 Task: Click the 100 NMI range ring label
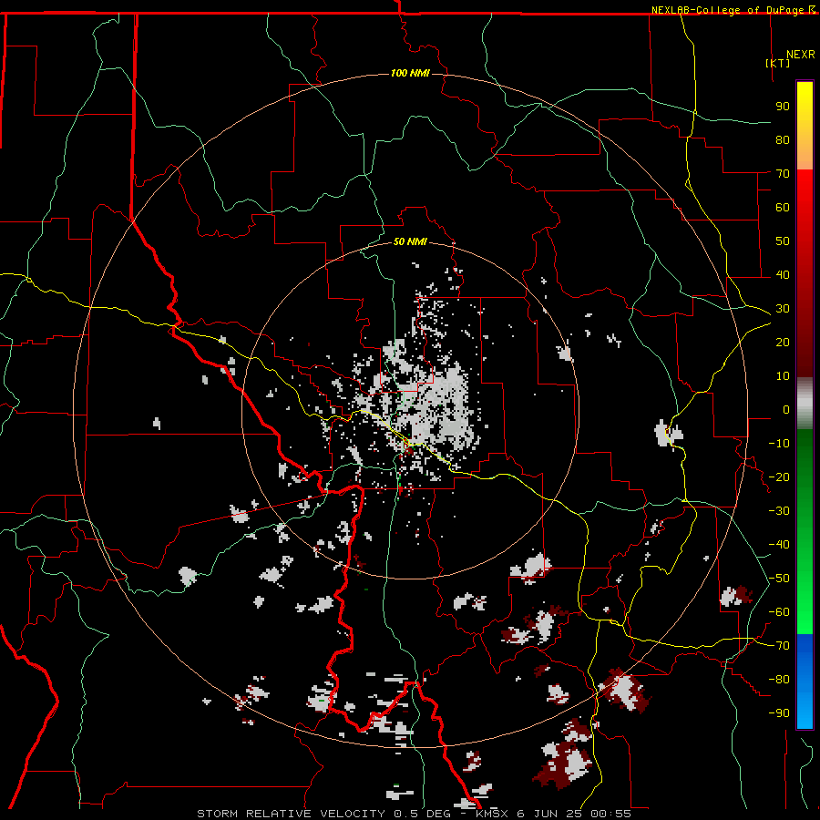[410, 73]
